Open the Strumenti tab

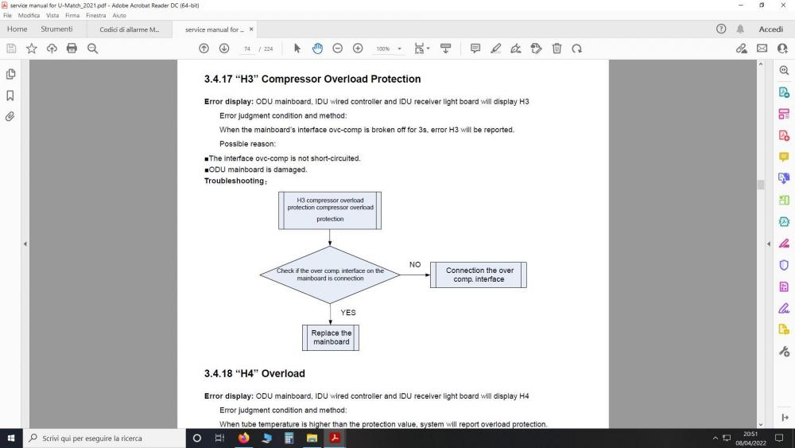(x=56, y=29)
